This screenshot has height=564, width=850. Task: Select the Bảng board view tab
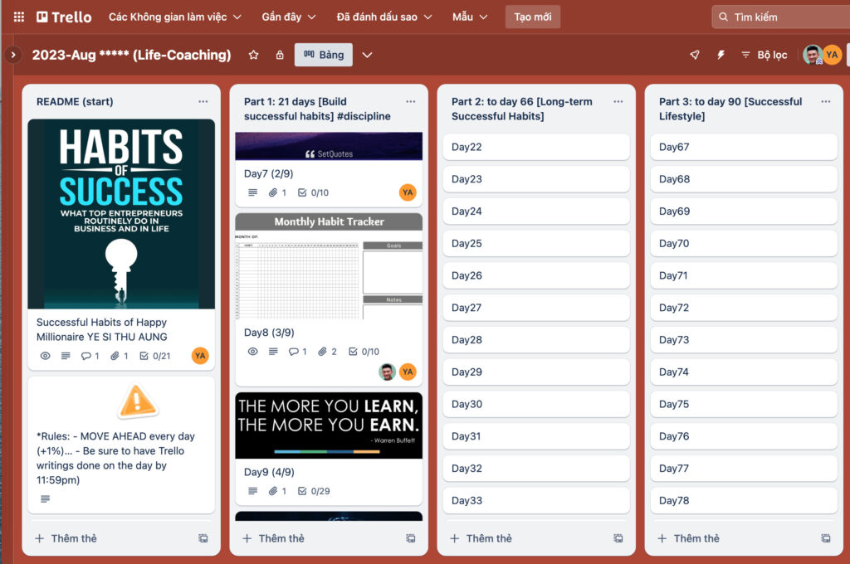coord(324,55)
